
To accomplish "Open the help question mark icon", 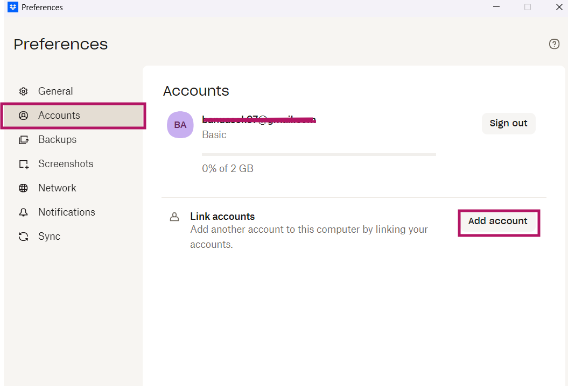I will coord(554,44).
